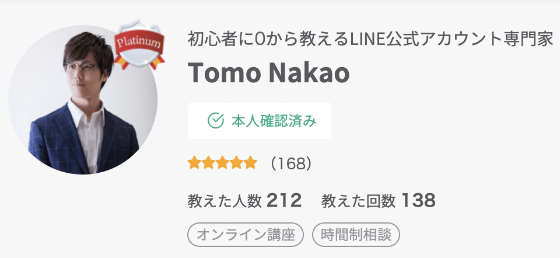This screenshot has width=560, height=258.
Task: Select the first orange rating star
Action: [x=194, y=162]
